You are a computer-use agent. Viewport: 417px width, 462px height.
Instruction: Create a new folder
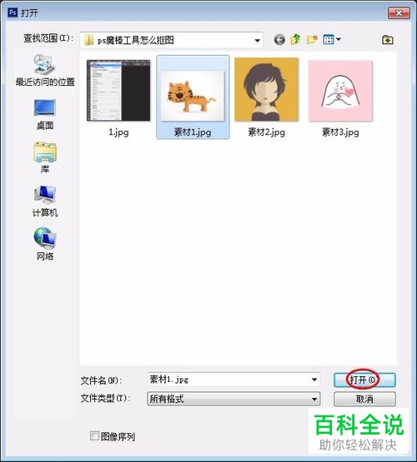coord(312,39)
